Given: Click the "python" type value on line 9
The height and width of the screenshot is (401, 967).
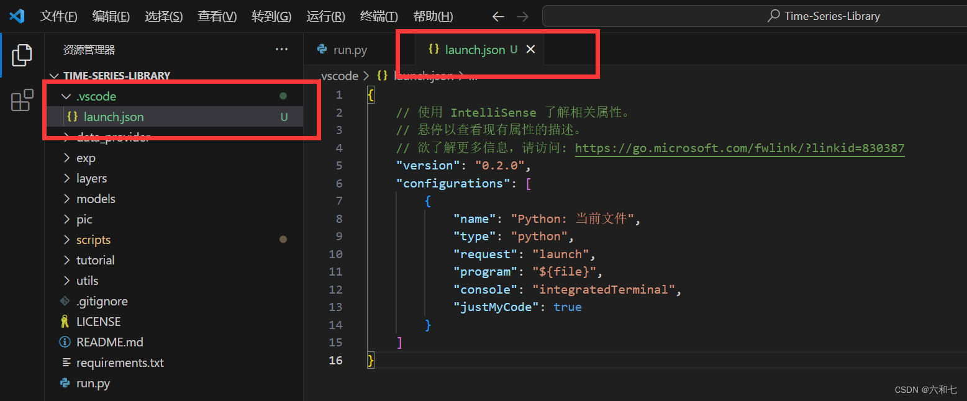Looking at the screenshot, I should click(x=539, y=236).
